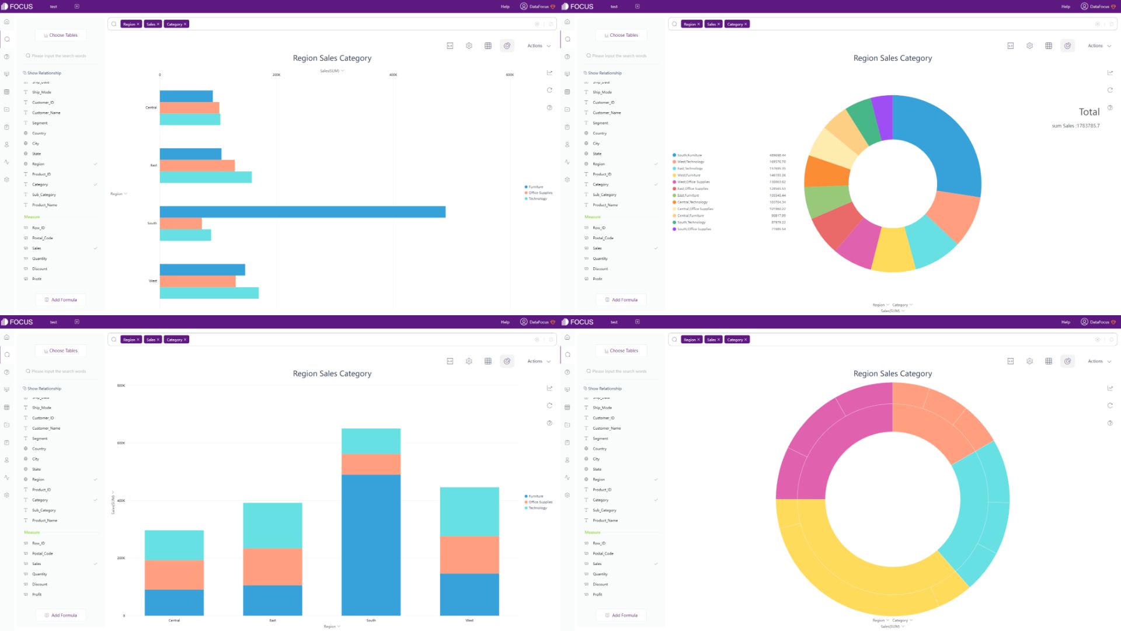Select 'test' tab in horizontal bar chart window
This screenshot has height=631, width=1121.
[53, 6]
